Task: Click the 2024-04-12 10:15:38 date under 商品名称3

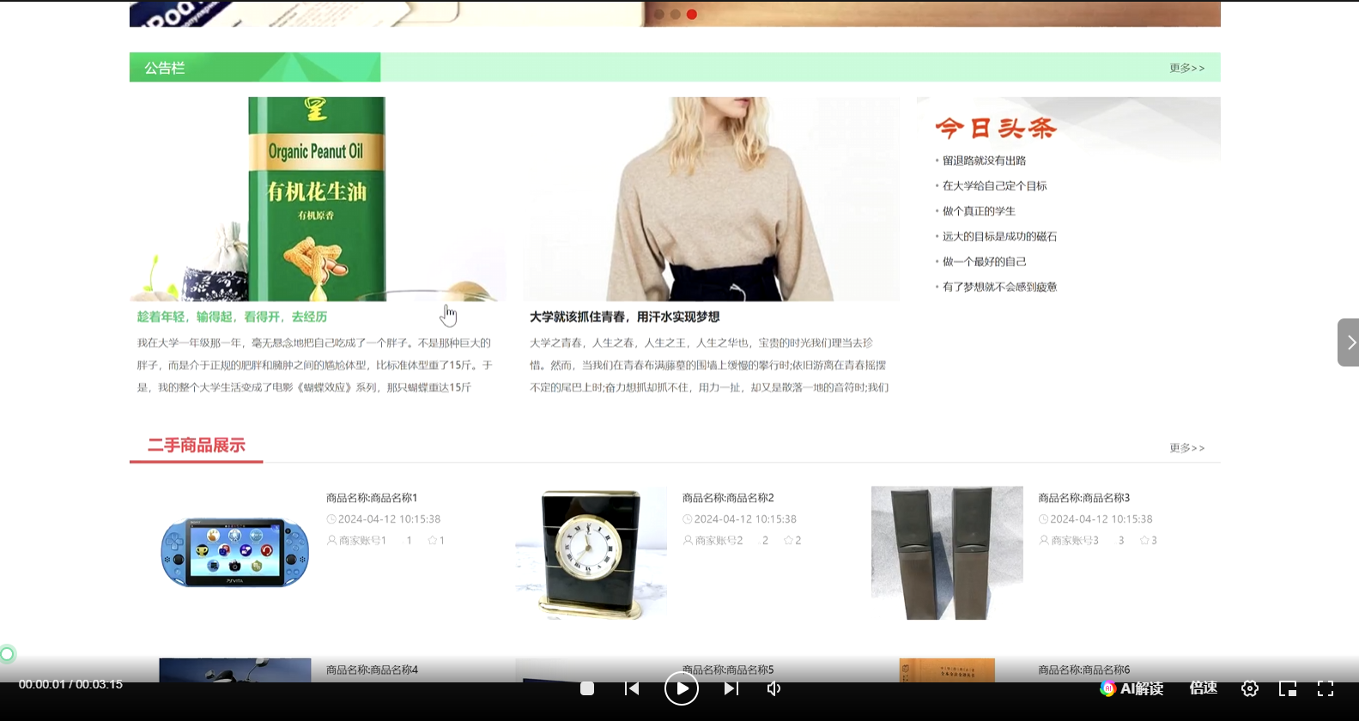Action: 1101,519
